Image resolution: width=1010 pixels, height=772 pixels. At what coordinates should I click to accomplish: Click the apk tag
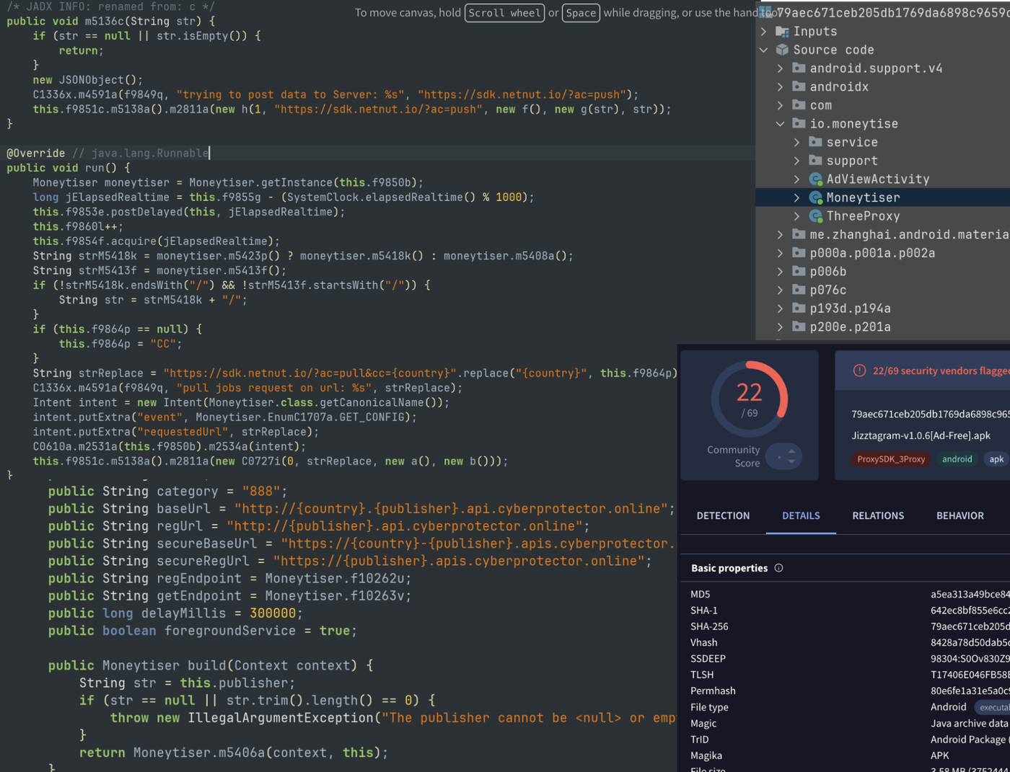click(996, 459)
